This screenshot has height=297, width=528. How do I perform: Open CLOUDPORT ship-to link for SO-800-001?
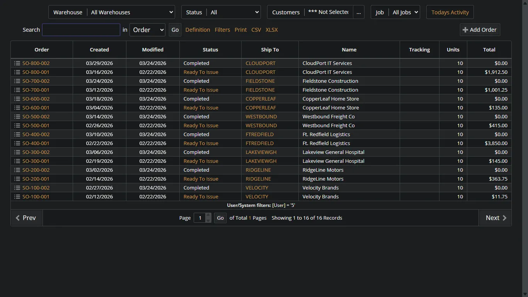coord(261,72)
